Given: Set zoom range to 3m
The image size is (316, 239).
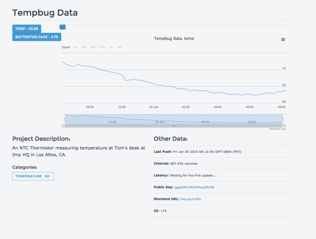Looking at the screenshot, I should (x=84, y=47).
